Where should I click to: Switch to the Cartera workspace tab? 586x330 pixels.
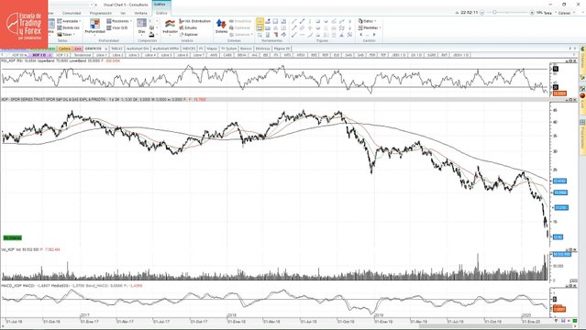point(64,49)
